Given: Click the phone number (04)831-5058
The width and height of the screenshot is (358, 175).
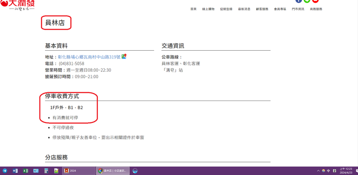Looking at the screenshot, I should (72, 64).
